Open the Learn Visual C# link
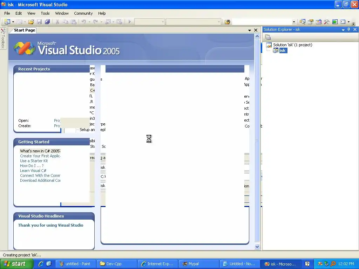Viewport: 359px width, 269px height. pos(33,171)
